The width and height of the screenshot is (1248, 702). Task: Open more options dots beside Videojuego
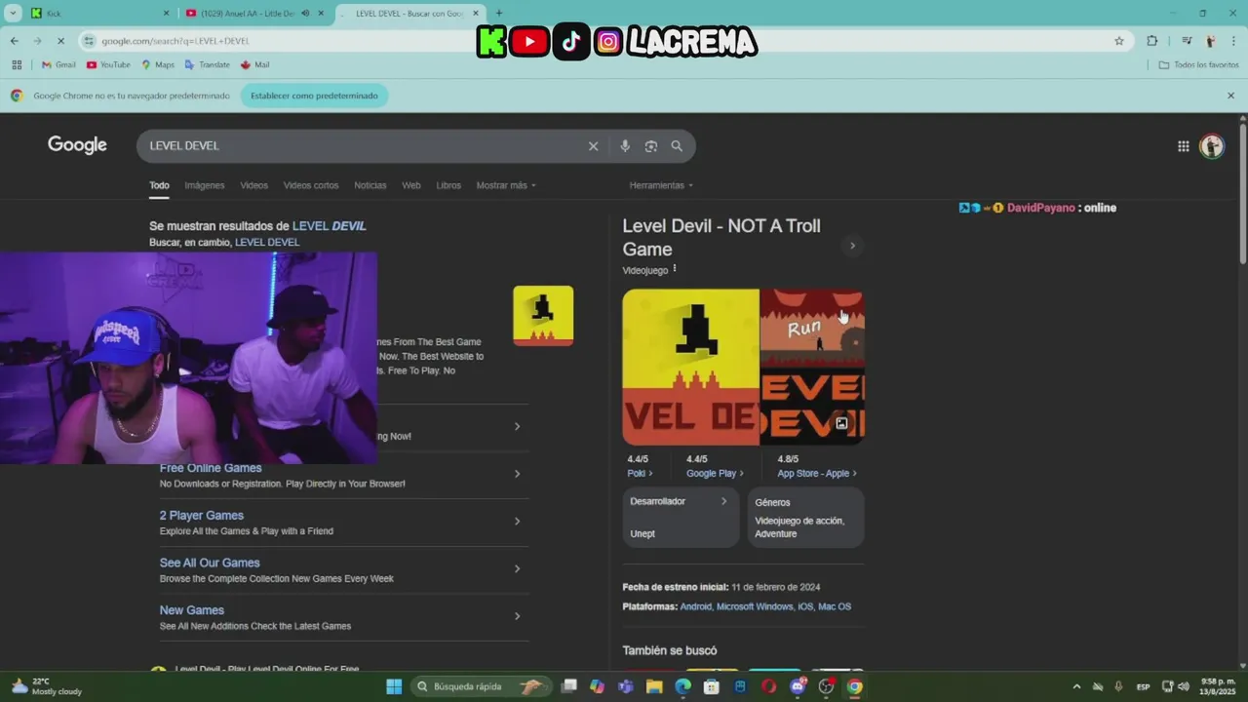tap(675, 269)
